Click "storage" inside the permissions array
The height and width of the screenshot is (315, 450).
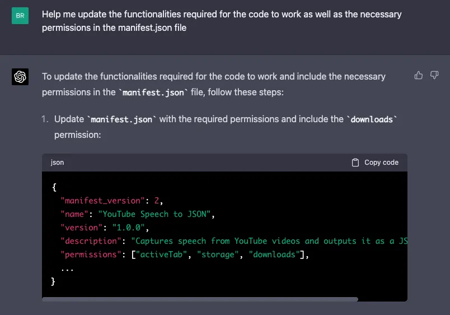219,254
